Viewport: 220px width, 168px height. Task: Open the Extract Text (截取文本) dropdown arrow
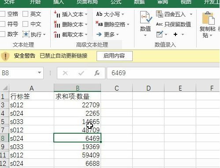click(x=86, y=35)
